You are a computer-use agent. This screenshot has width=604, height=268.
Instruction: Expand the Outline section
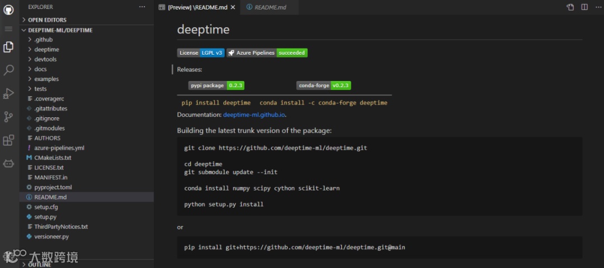coord(87,265)
